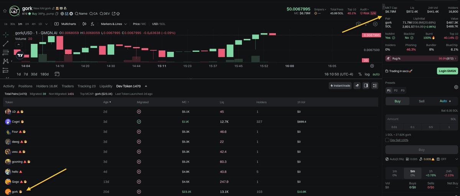This screenshot has width=460, height=196.
Task: Switch to the Positions tab
Action: click(25, 86)
